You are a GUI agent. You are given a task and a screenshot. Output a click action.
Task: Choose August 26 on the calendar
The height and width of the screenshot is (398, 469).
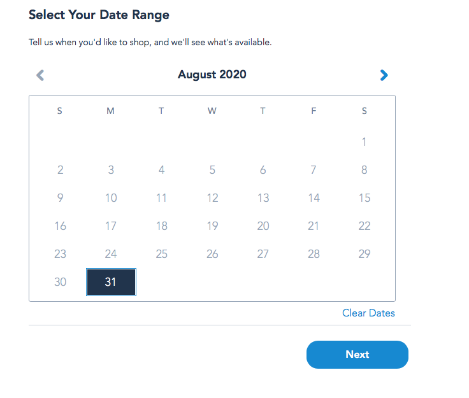click(212, 254)
